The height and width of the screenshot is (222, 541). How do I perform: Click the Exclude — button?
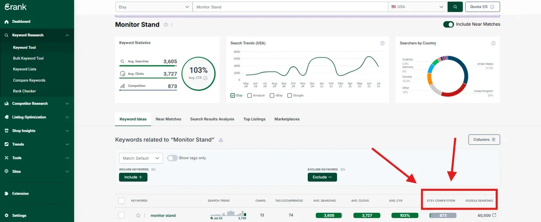pos(322,177)
